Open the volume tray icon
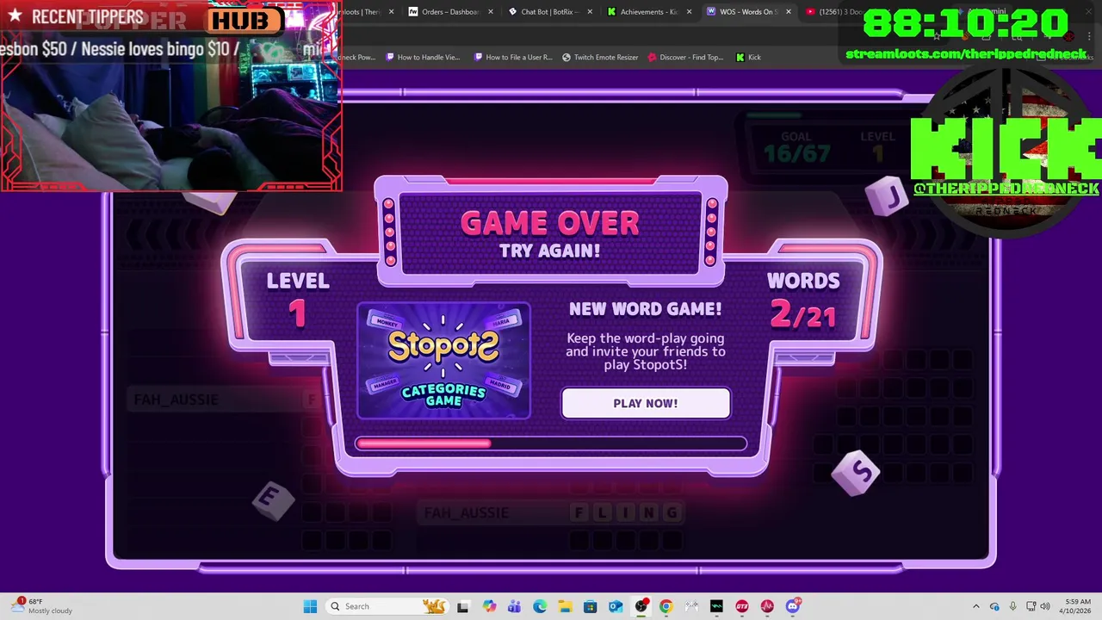The width and height of the screenshot is (1102, 620). 1044,606
